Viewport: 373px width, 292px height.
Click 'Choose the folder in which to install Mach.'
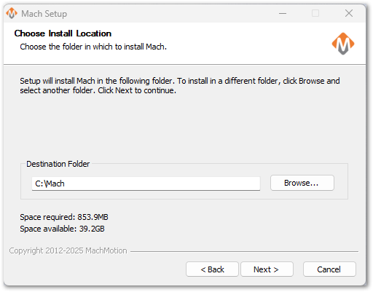click(93, 47)
